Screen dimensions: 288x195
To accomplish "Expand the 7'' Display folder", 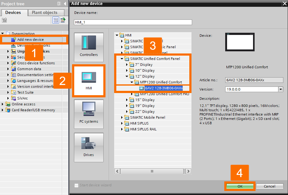I will pyautogui.click(x=127, y=65).
